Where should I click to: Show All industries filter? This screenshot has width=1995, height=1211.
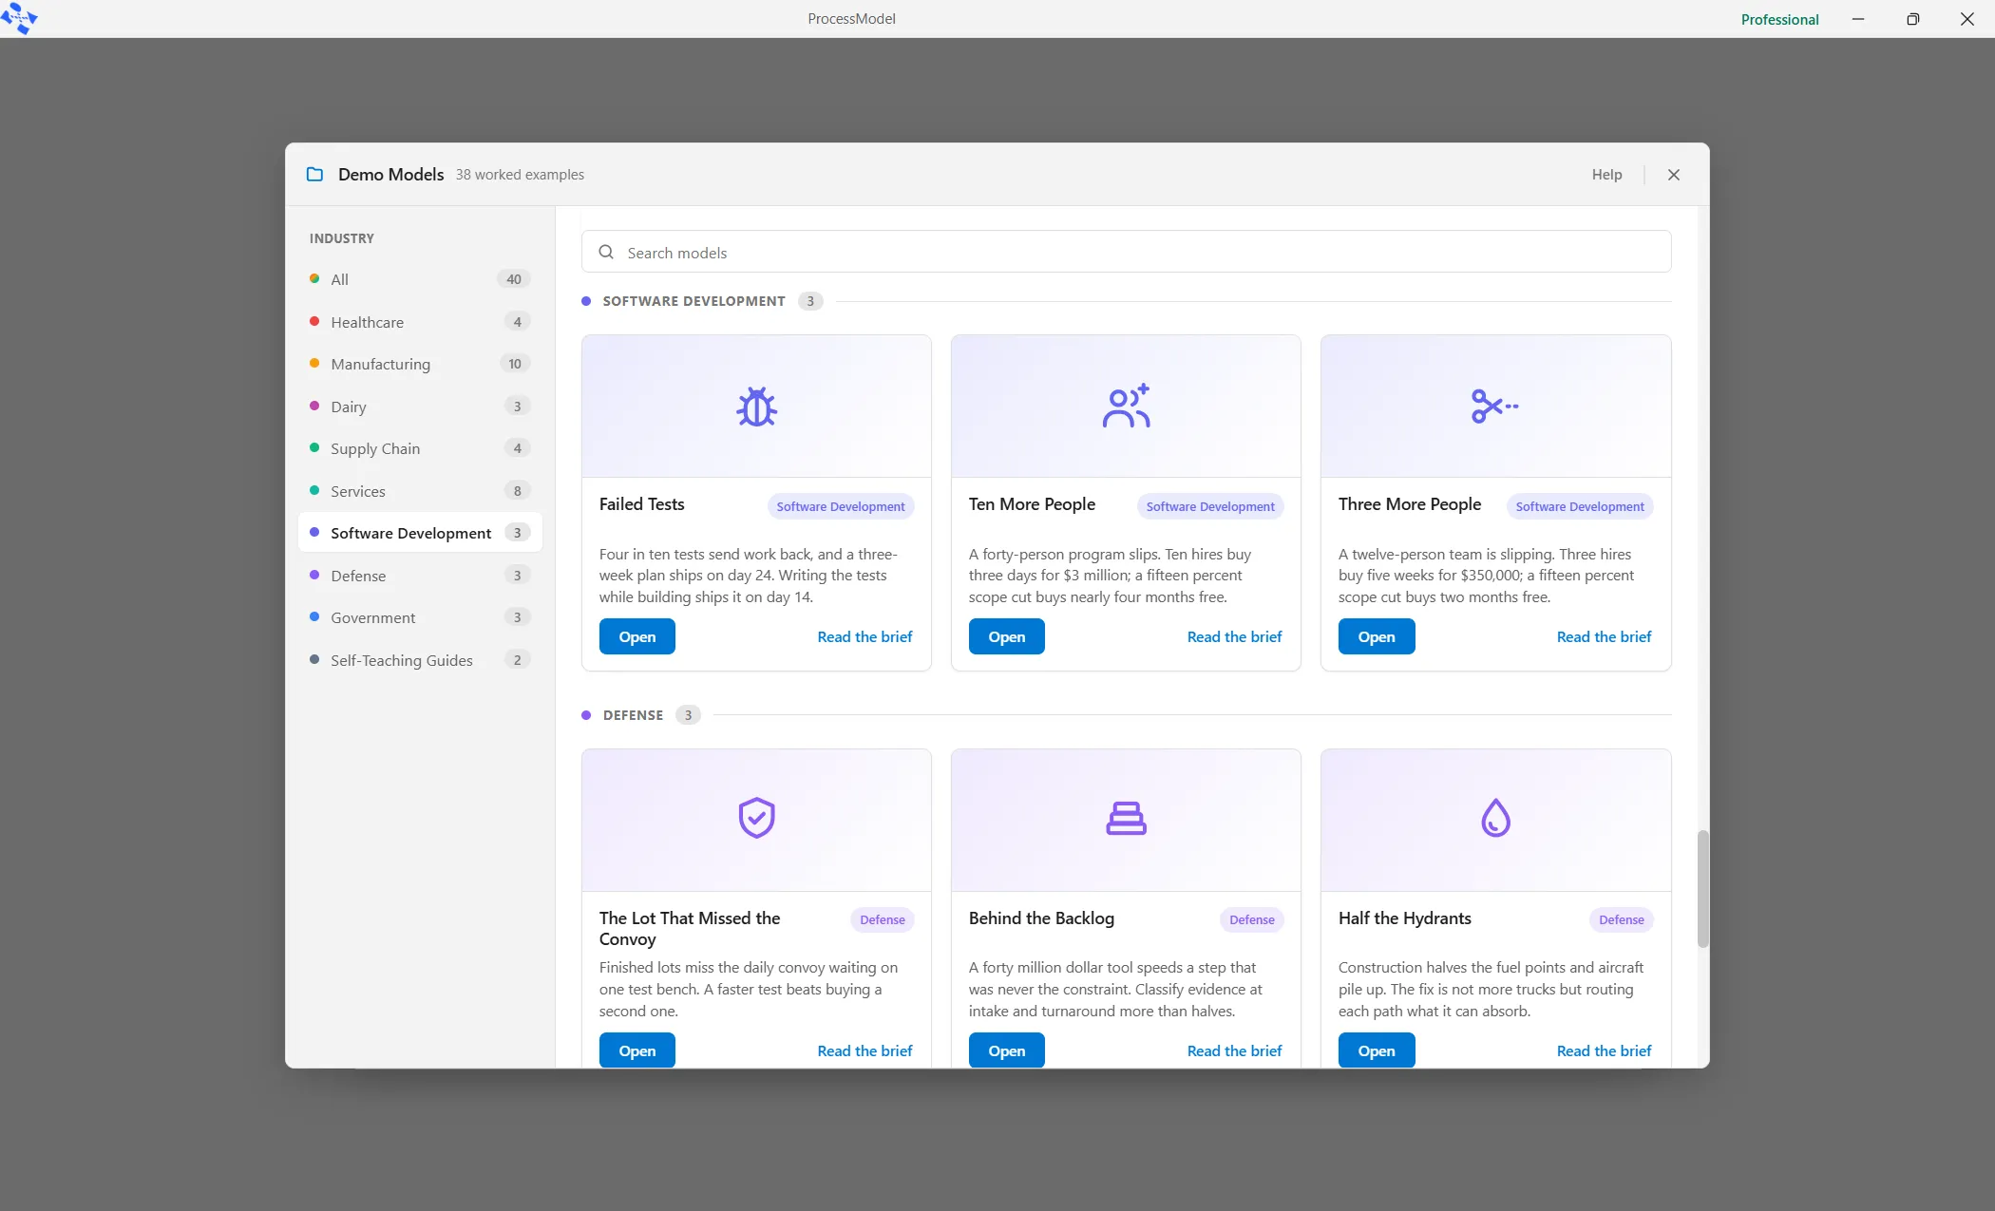coord(420,279)
